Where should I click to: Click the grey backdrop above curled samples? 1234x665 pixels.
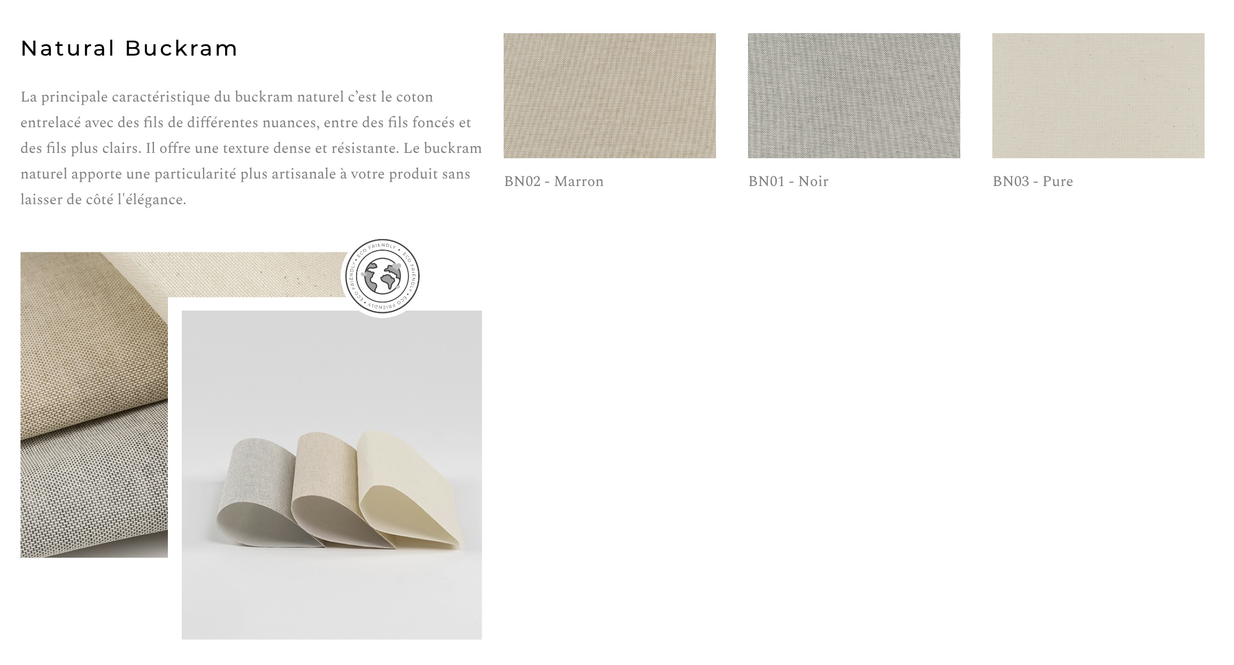pyautogui.click(x=331, y=369)
